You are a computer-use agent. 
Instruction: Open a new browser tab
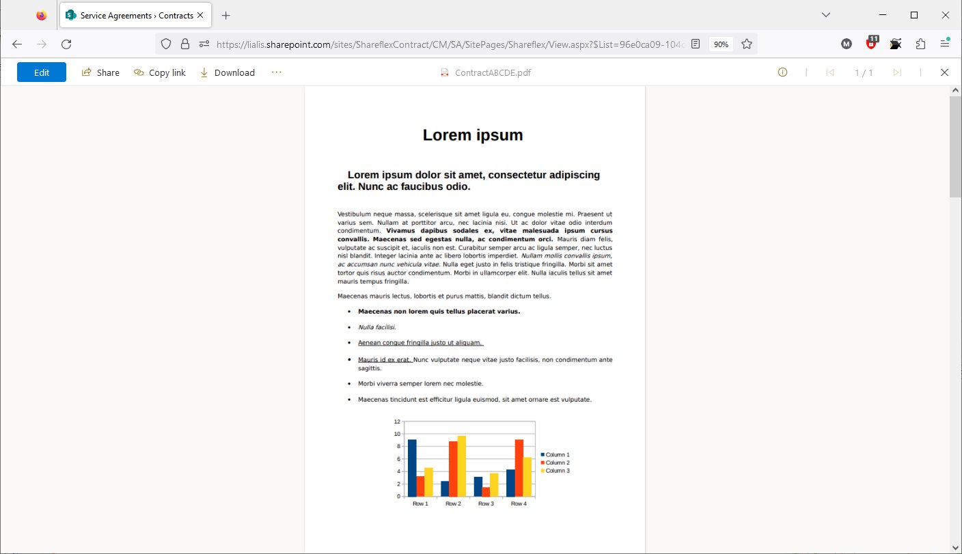[226, 15]
